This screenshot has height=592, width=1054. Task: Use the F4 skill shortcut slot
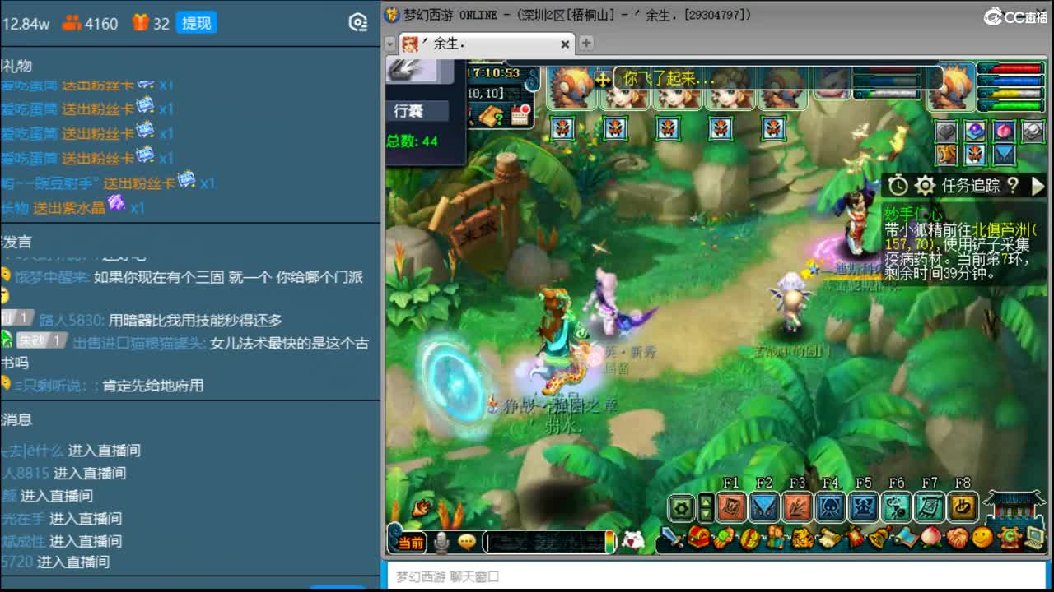(830, 508)
